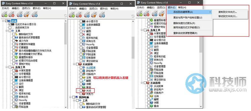Check 任务管理器 checkbox in right window
This screenshot has width=251, height=111.
point(149,37)
